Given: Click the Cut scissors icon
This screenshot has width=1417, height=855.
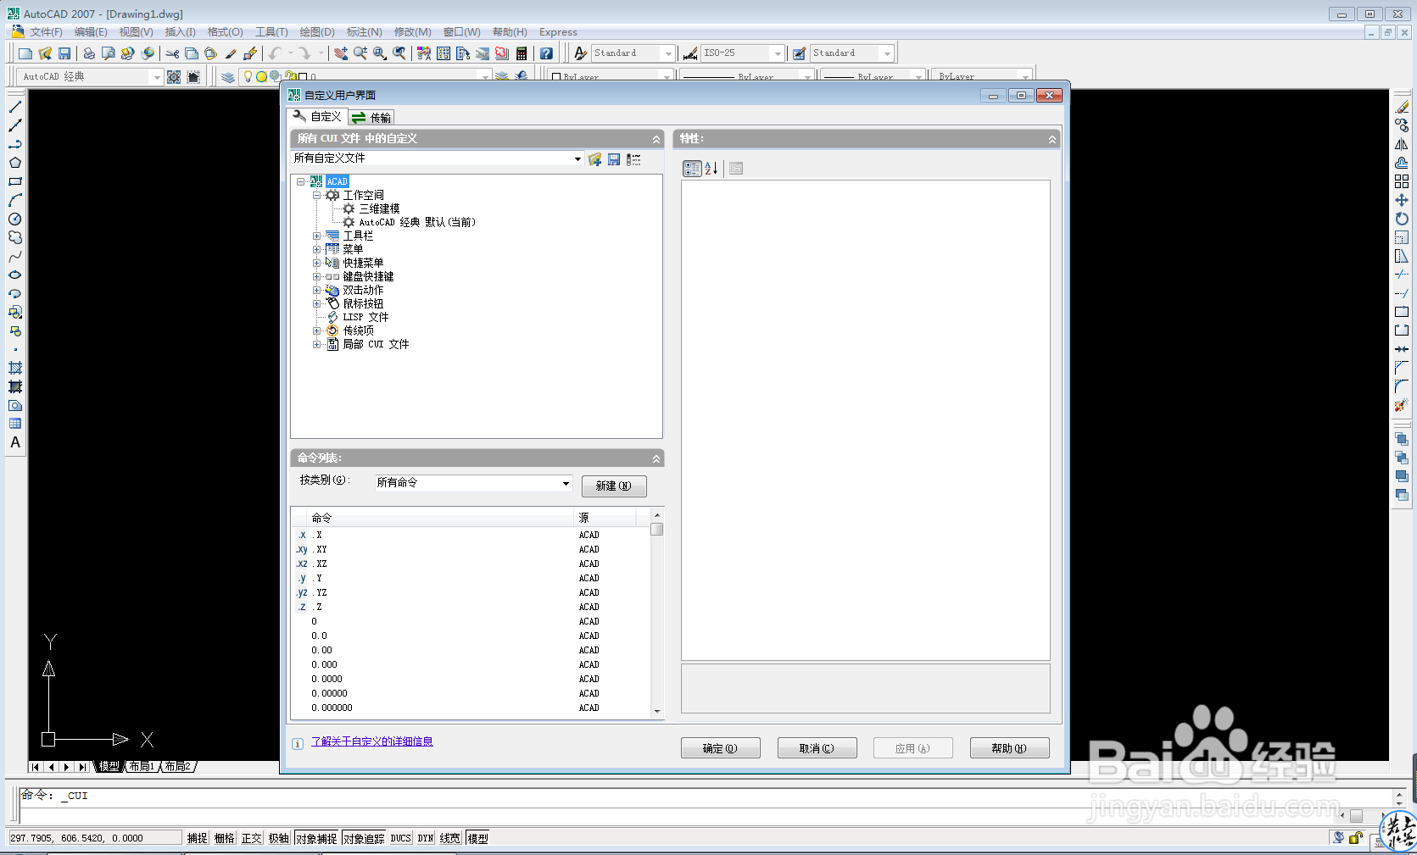Looking at the screenshot, I should click(x=172, y=53).
